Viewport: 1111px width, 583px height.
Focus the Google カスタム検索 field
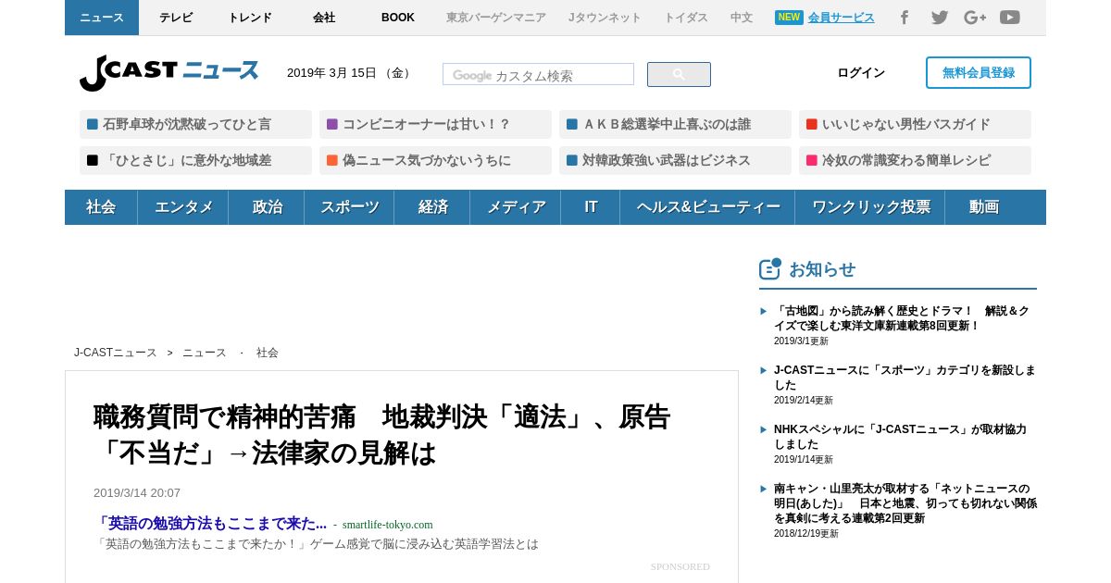click(x=538, y=75)
